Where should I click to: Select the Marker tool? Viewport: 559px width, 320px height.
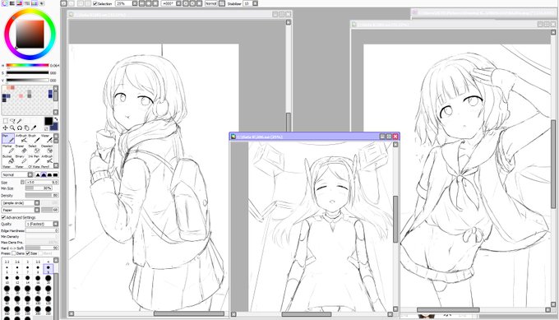8,149
